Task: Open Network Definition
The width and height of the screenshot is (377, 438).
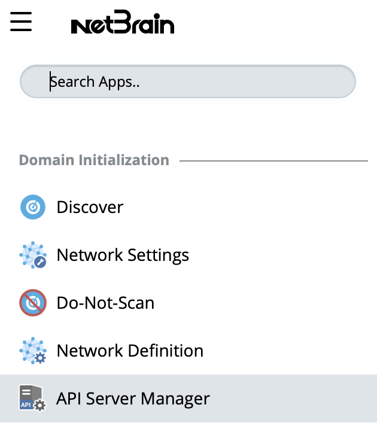Action: tap(130, 351)
